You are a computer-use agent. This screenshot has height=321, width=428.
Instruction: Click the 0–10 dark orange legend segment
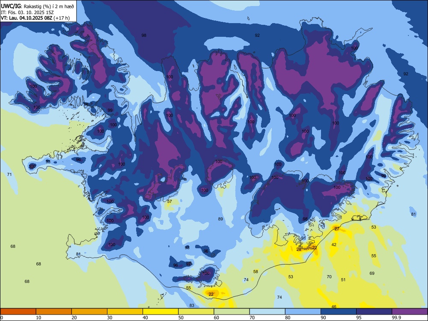18,312
